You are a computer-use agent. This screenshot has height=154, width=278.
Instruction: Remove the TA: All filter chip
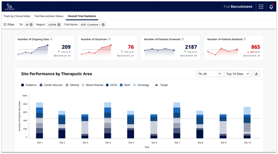click(x=31, y=25)
